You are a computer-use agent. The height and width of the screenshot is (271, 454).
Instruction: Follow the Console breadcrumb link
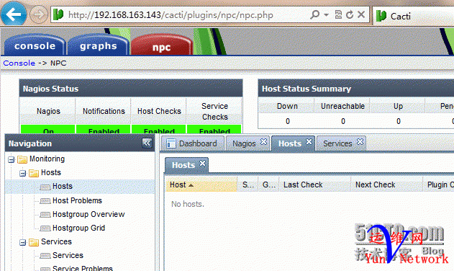[x=19, y=63]
